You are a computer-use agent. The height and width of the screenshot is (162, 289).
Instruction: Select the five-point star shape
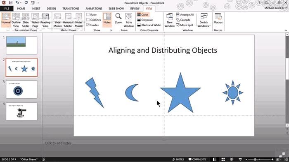180,93
